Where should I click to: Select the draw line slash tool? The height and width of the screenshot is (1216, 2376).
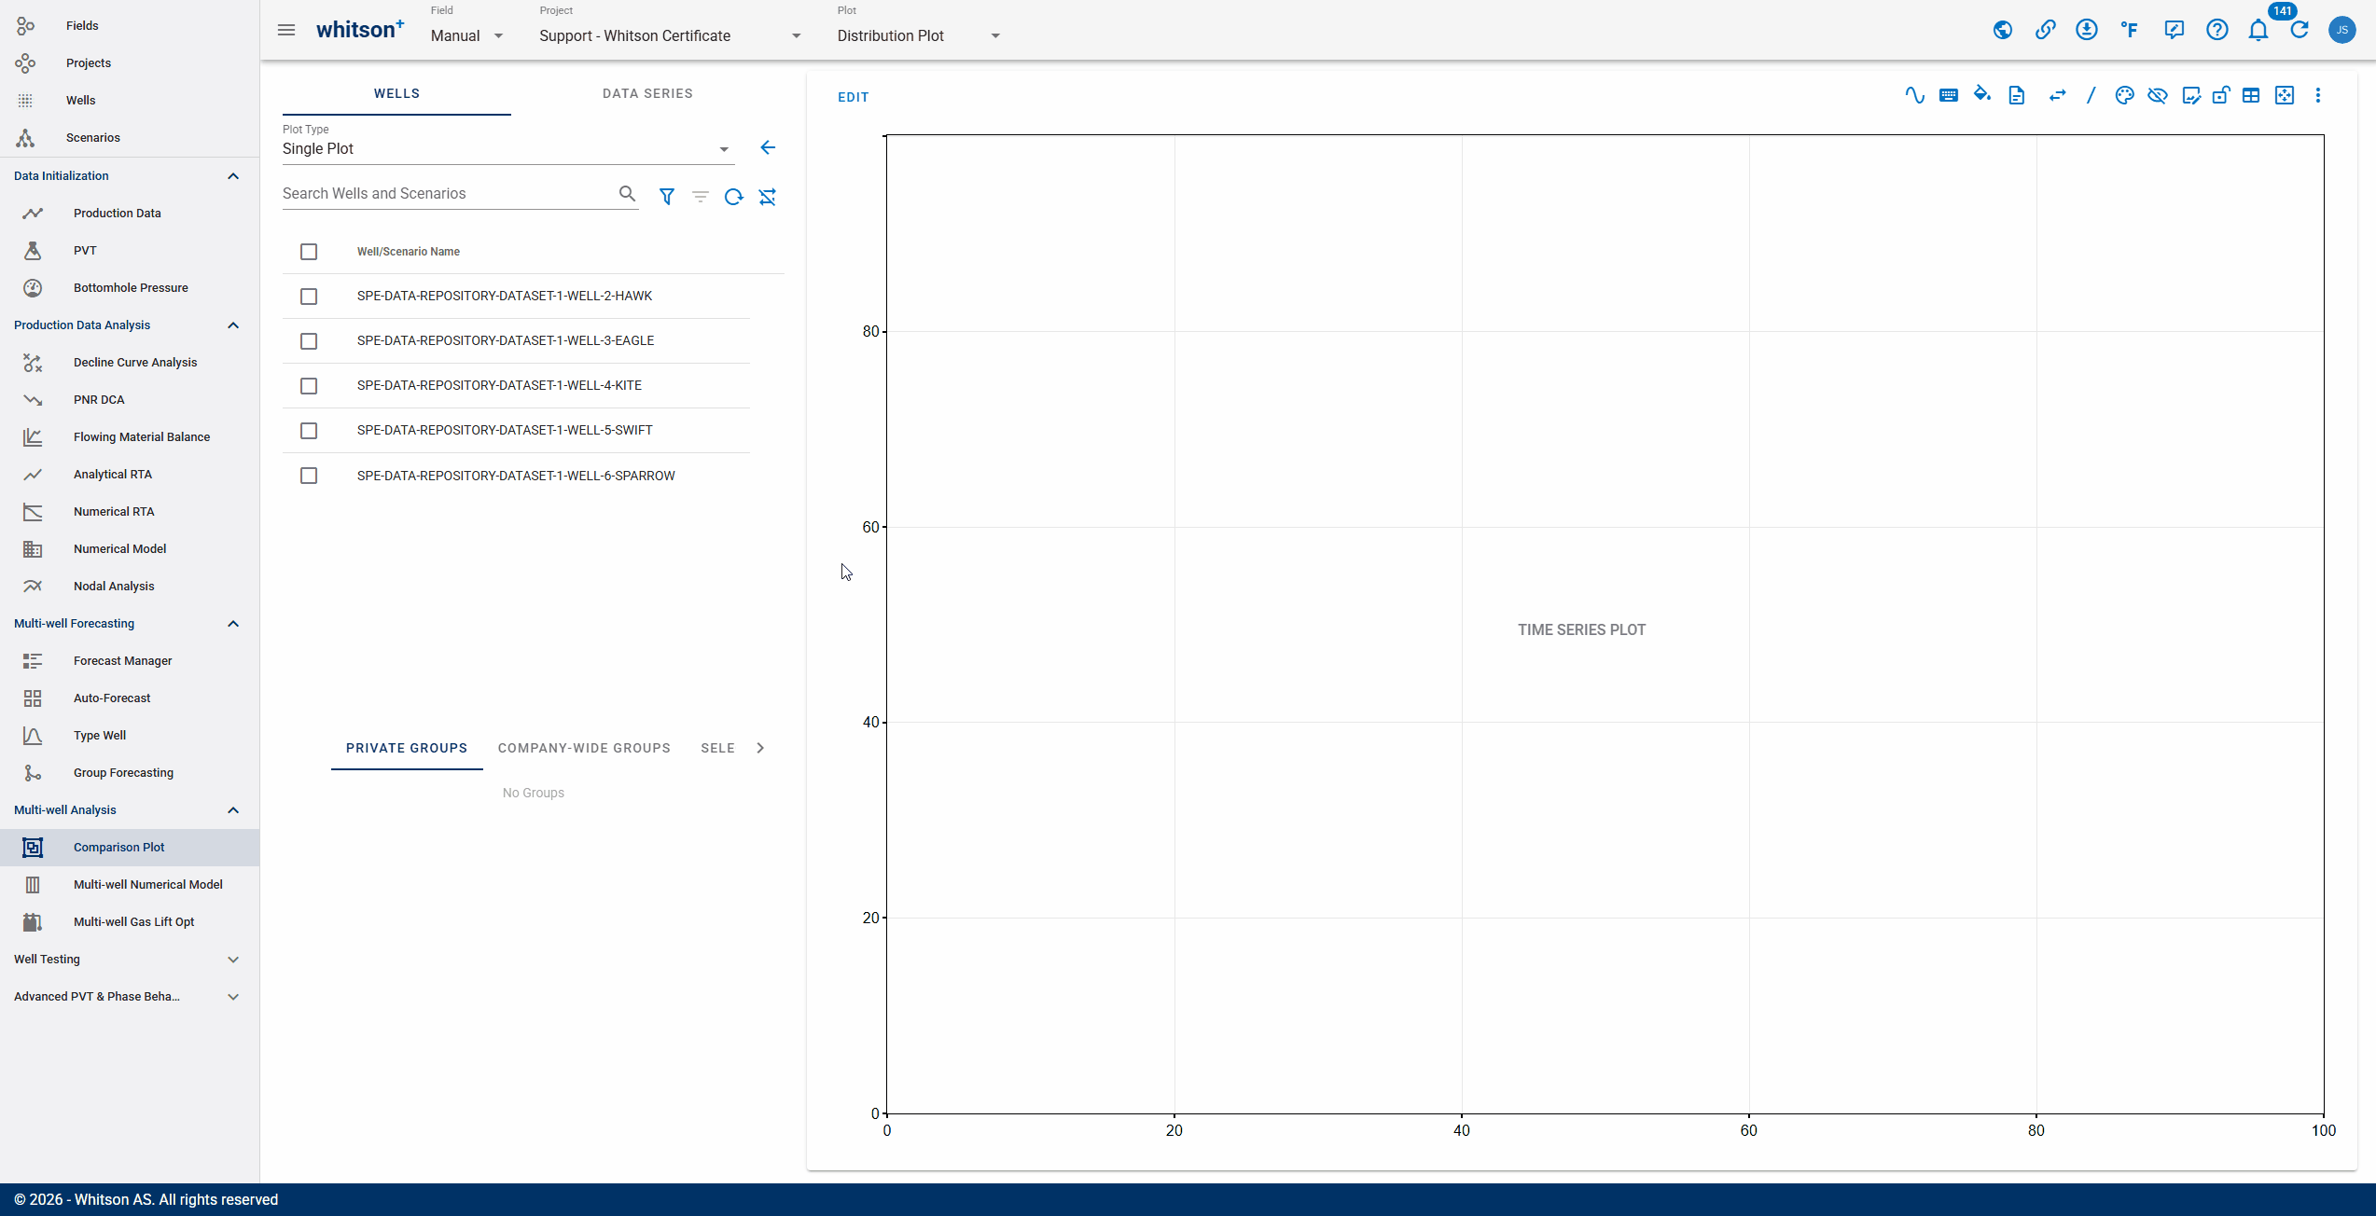tap(2091, 95)
